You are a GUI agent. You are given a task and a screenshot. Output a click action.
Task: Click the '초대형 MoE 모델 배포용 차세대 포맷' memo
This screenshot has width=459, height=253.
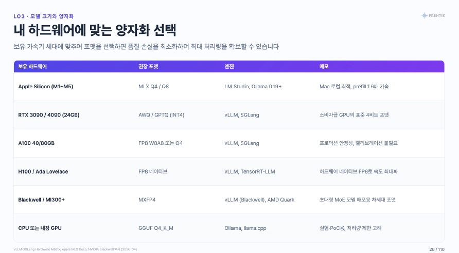pyautogui.click(x=358, y=200)
